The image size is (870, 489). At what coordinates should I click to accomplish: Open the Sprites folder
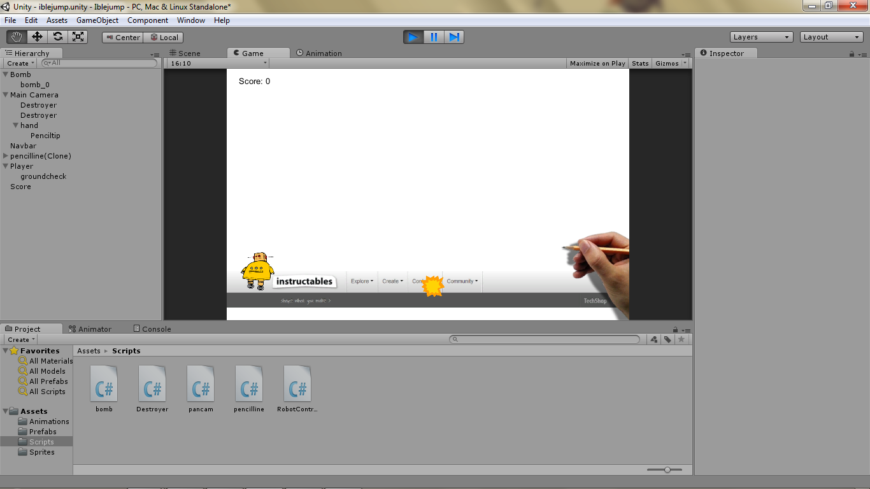pyautogui.click(x=36, y=452)
